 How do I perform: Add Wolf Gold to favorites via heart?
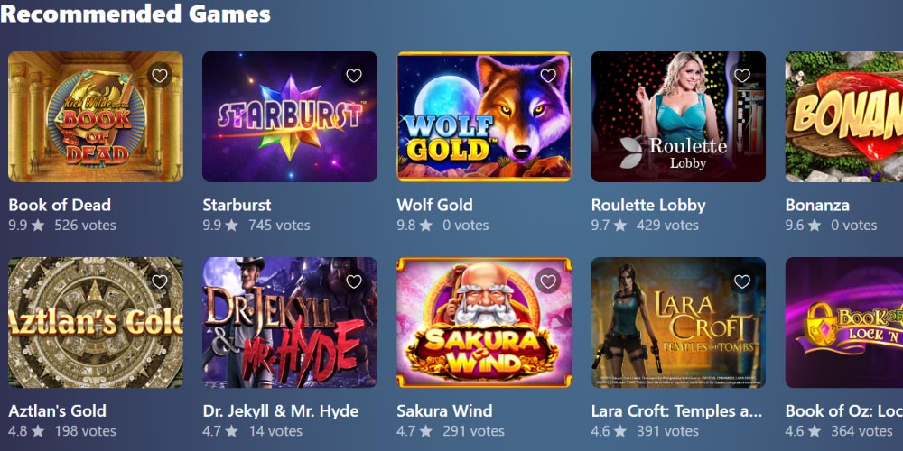coord(548,76)
